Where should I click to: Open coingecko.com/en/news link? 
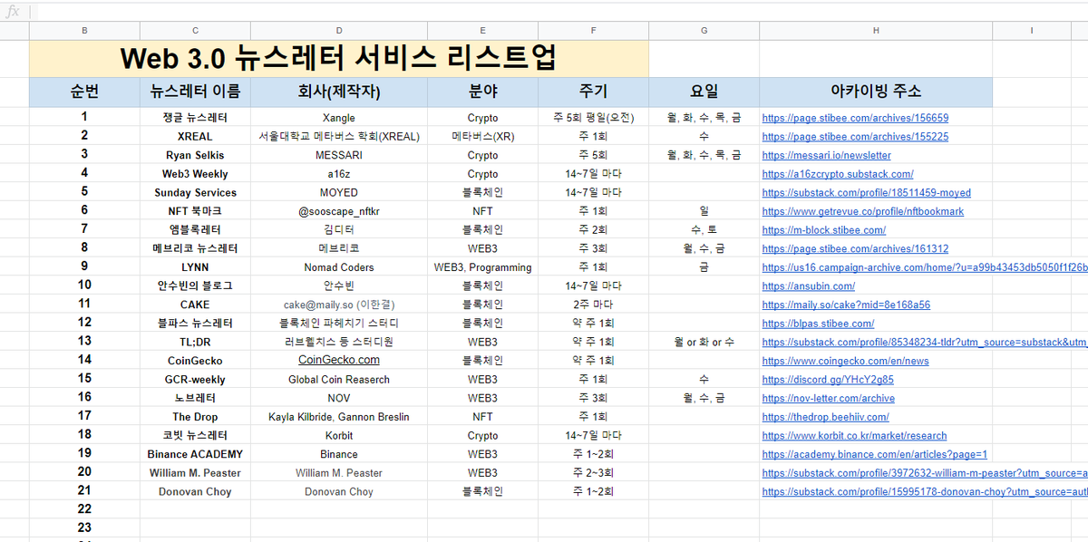845,361
